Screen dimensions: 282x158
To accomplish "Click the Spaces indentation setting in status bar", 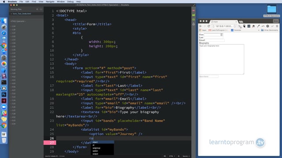I will click(x=186, y=156).
